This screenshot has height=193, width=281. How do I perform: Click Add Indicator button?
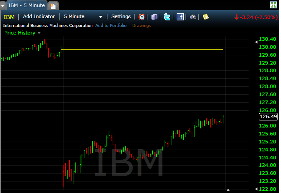pyautogui.click(x=39, y=17)
